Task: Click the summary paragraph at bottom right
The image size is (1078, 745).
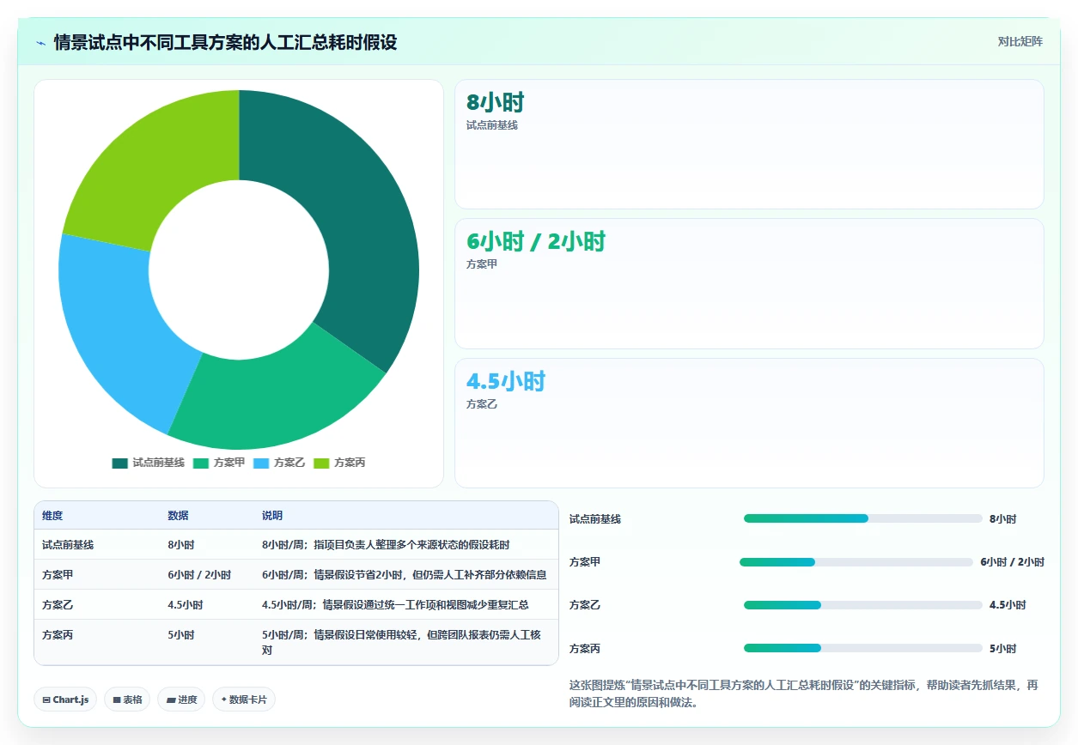Action: (x=804, y=694)
